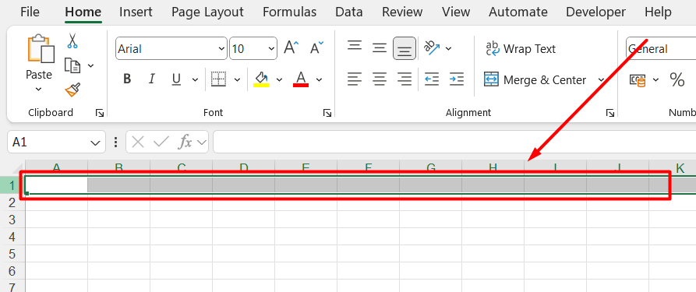Toggle Bold formatting
The width and height of the screenshot is (696, 292).
click(127, 79)
